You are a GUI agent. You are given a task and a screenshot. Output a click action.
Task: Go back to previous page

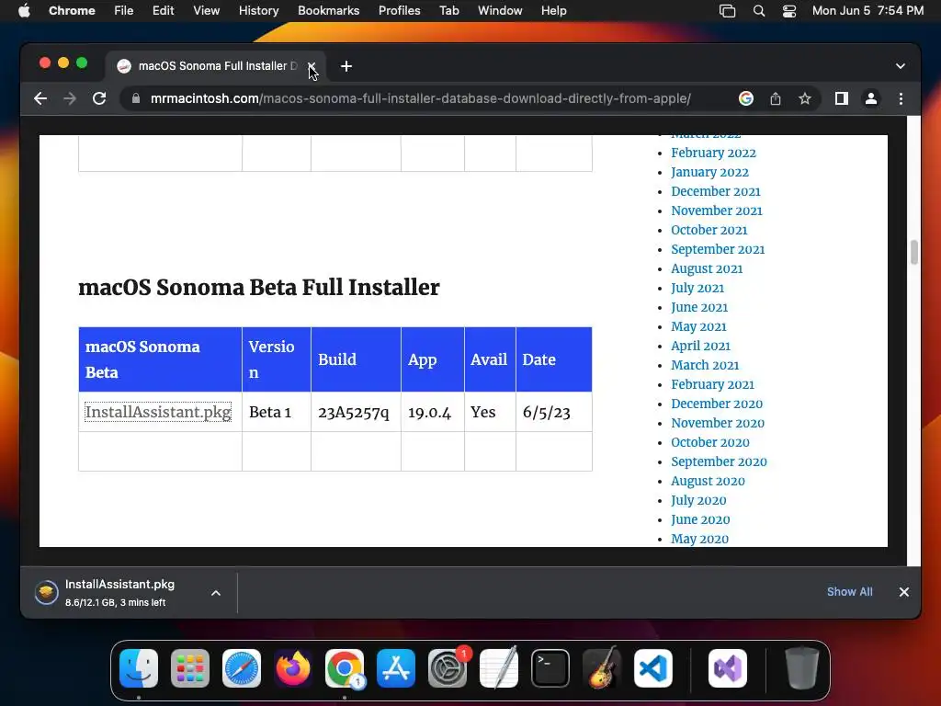(x=40, y=98)
